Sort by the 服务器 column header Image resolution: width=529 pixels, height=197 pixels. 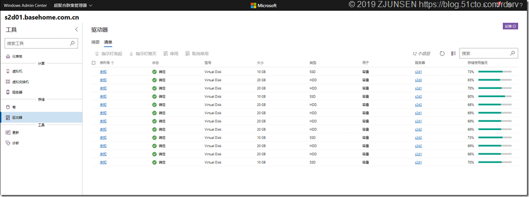(420, 63)
